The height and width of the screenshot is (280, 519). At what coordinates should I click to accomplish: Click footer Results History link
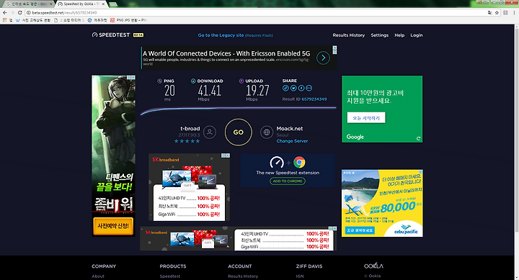click(x=243, y=276)
